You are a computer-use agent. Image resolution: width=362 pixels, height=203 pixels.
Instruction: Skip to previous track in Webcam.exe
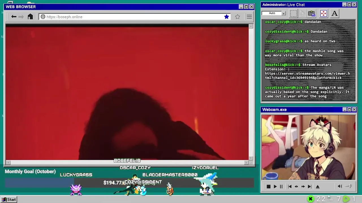point(290,187)
